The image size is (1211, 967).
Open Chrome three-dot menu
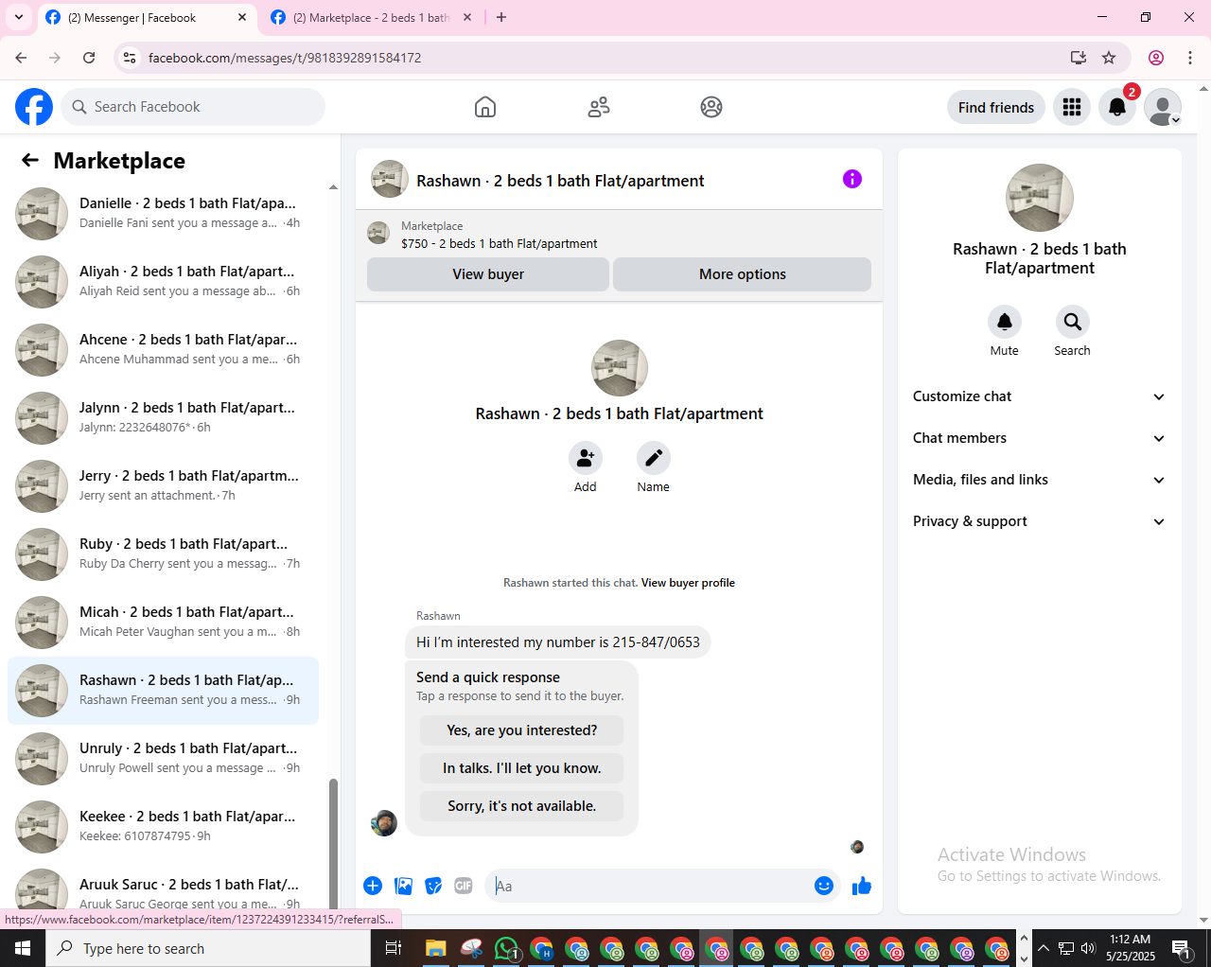tap(1190, 58)
